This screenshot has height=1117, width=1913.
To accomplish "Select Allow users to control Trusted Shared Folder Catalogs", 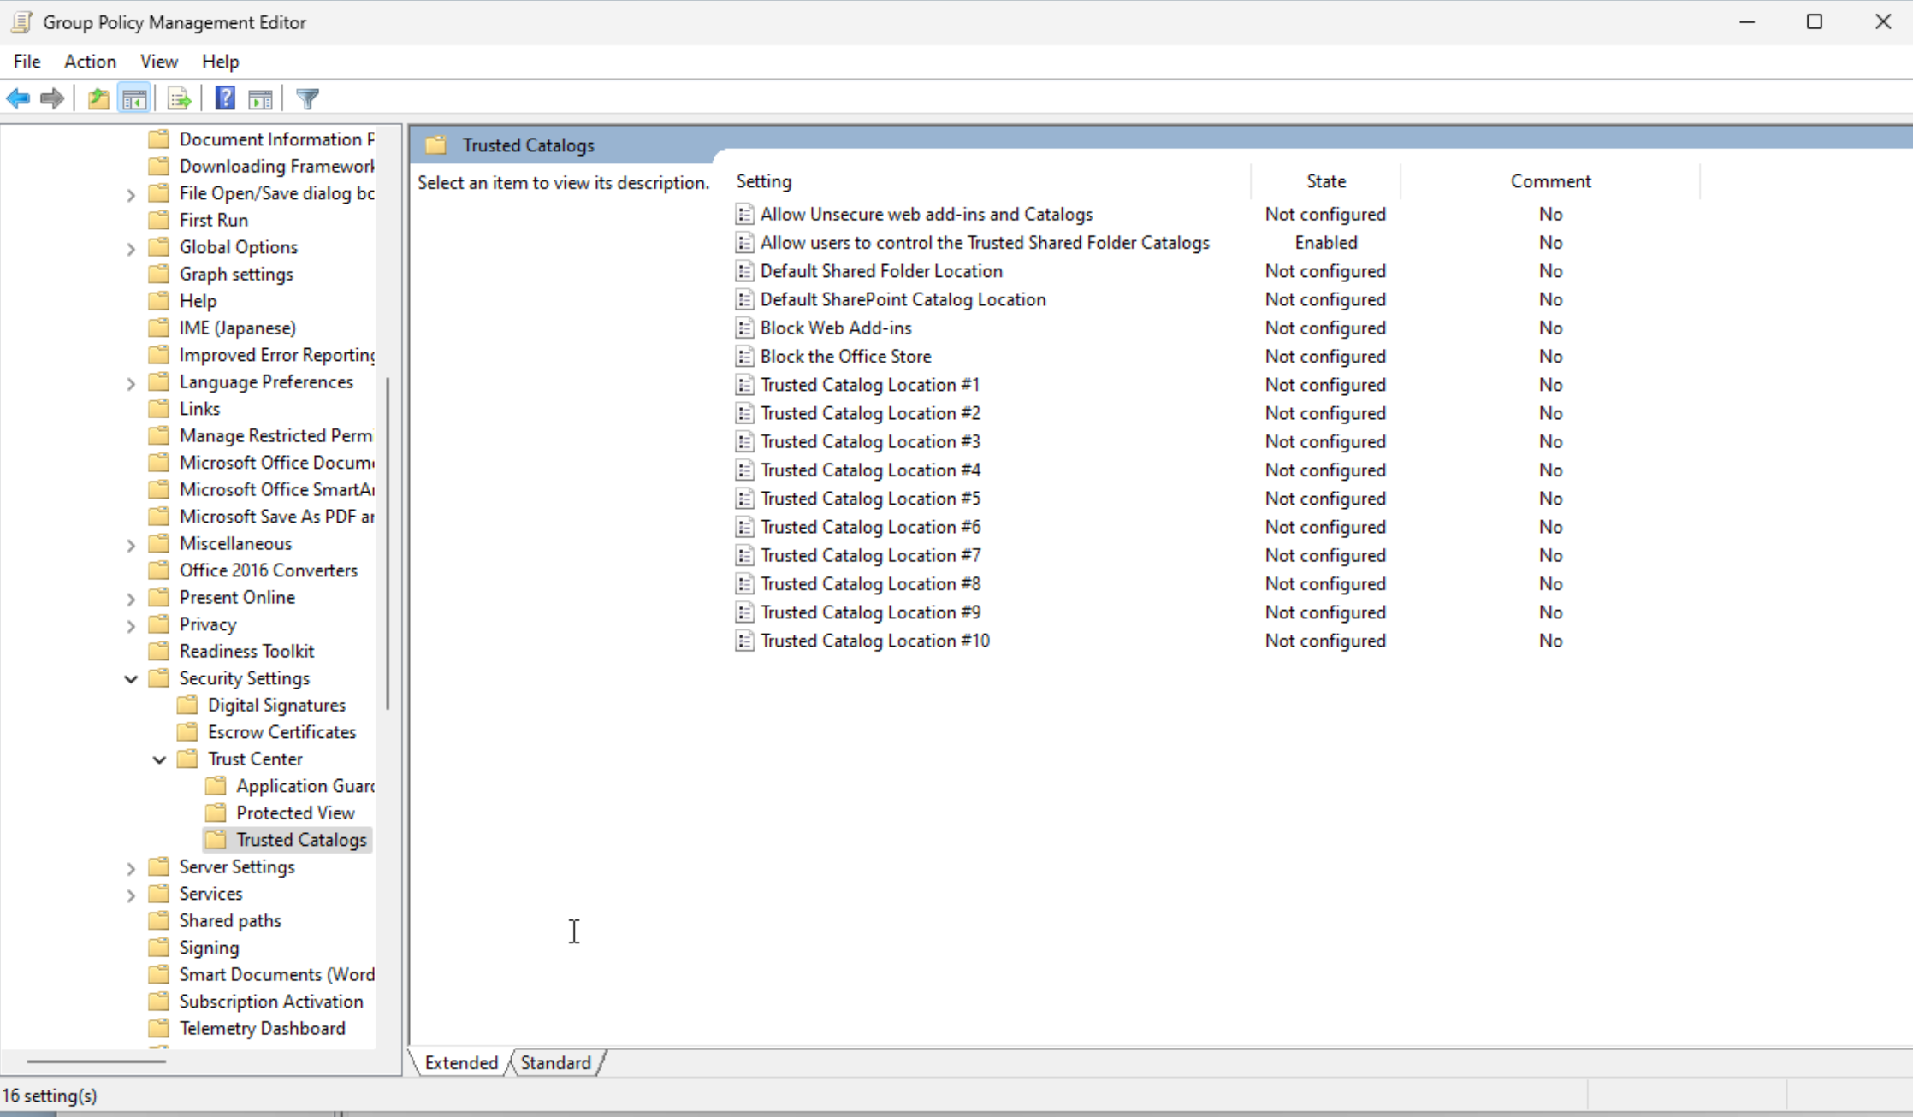I will 985,243.
